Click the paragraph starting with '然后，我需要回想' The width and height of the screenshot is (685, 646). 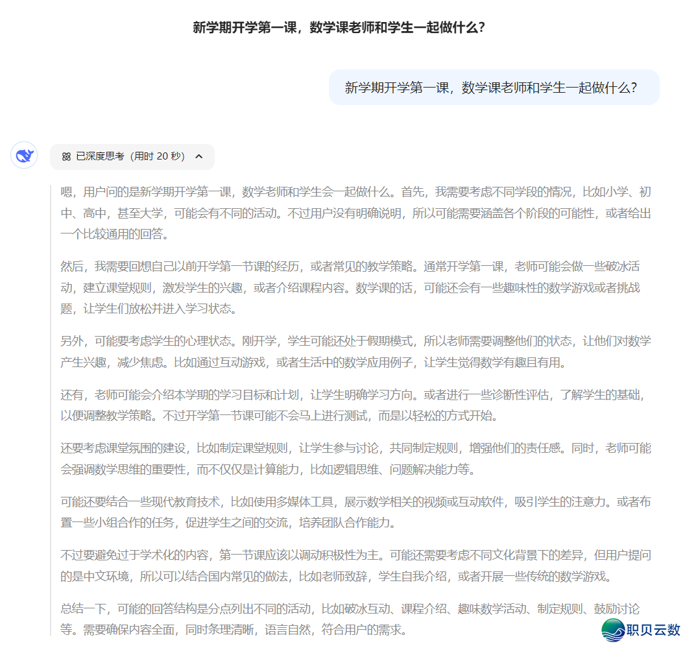[x=350, y=288]
